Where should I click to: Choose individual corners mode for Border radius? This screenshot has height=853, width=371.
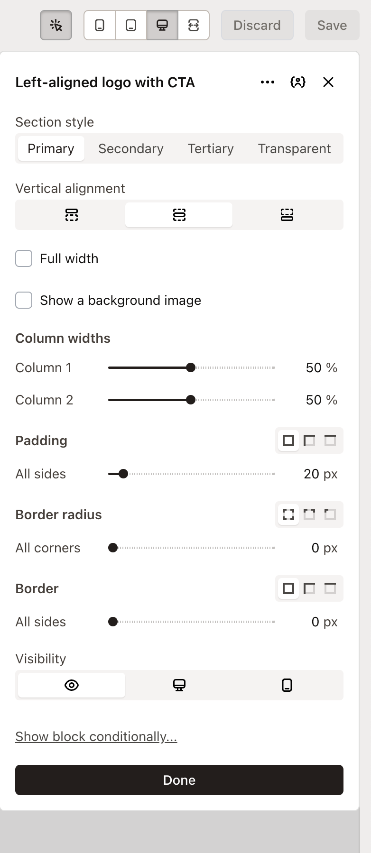pyautogui.click(x=330, y=514)
